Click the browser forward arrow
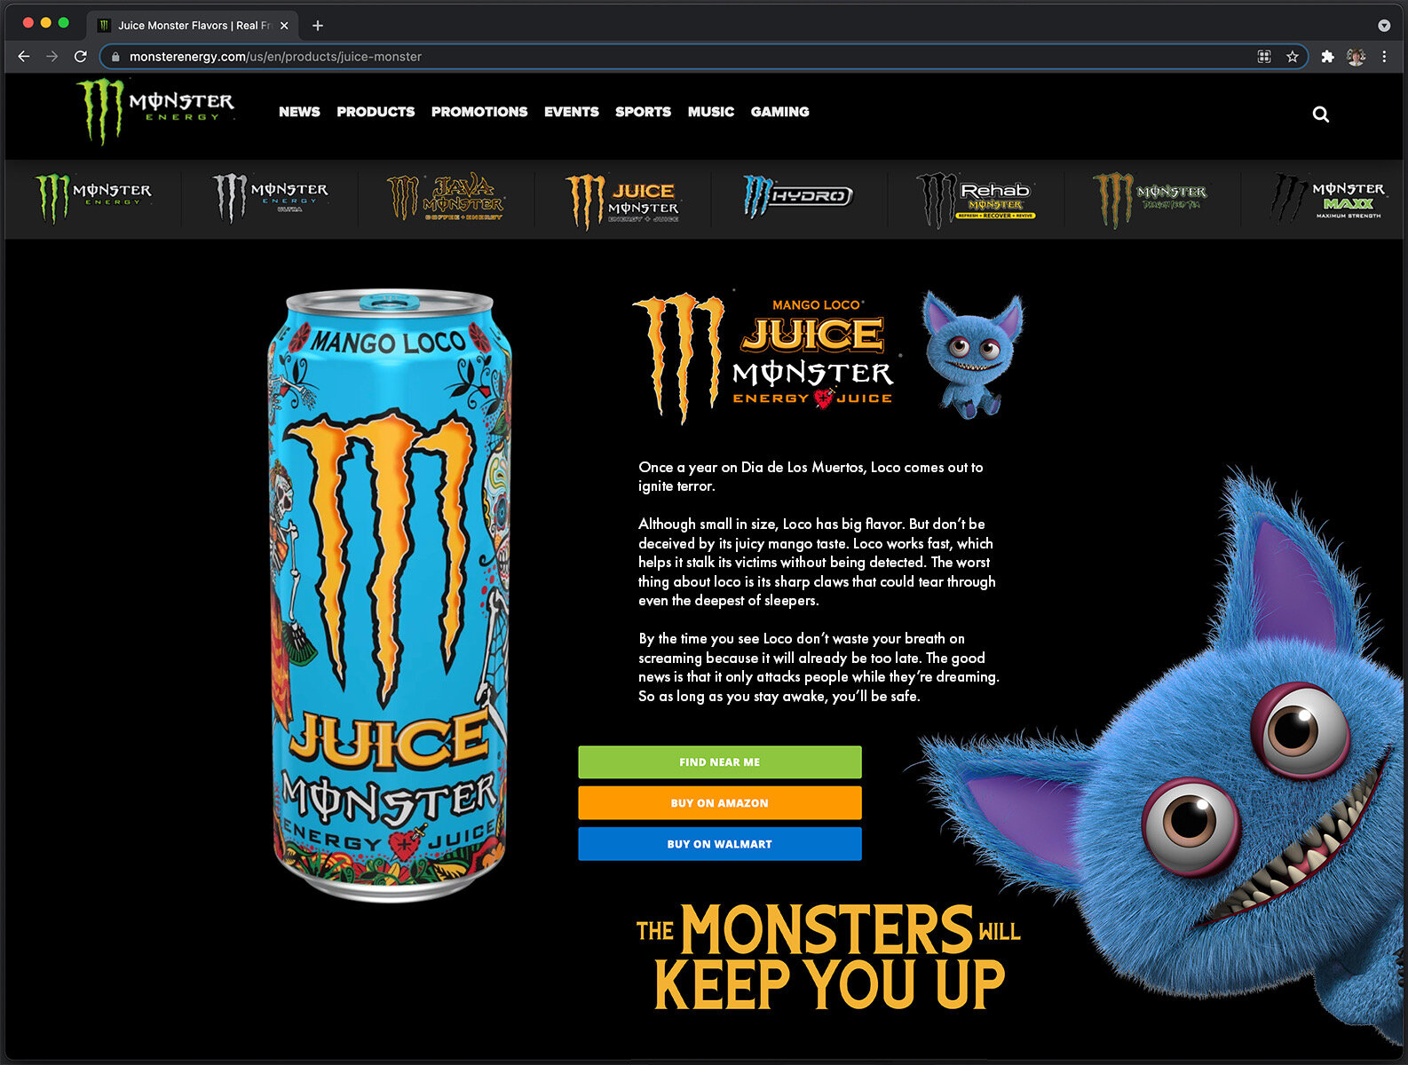 pos(52,56)
